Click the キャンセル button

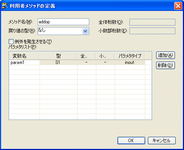coord(162,141)
